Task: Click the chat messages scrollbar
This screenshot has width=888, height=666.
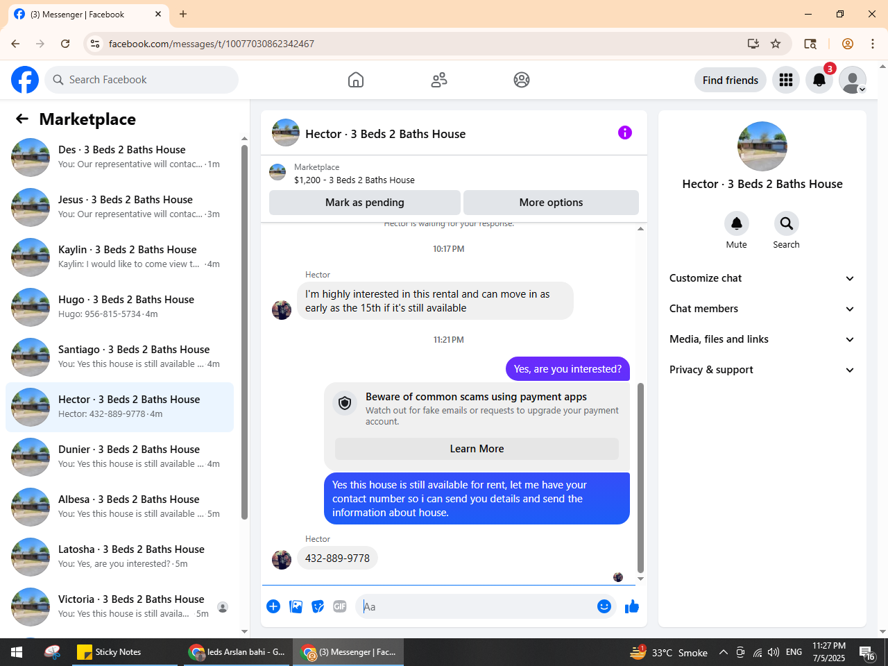Action: (x=640, y=477)
